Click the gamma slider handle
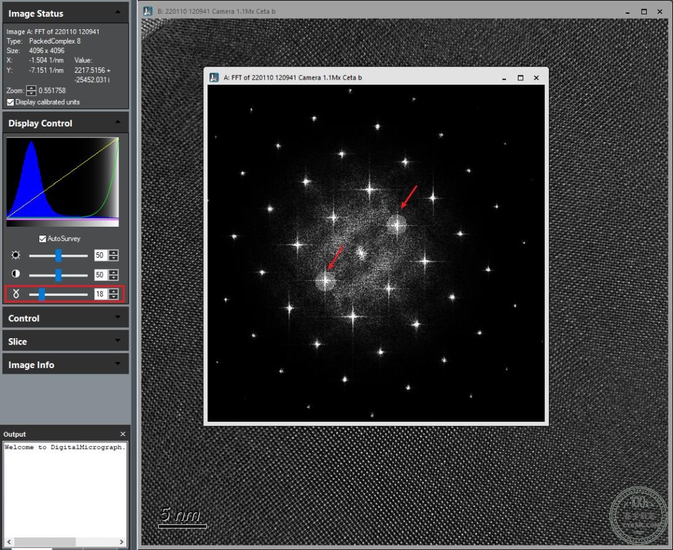 [42, 294]
